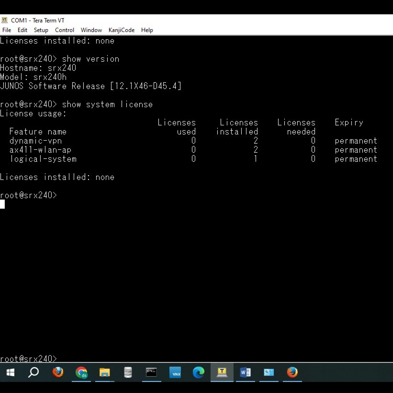Viewport: 393px width, 393px height.
Task: Launch Microsoft Edge from the taskbar
Action: [199, 372]
